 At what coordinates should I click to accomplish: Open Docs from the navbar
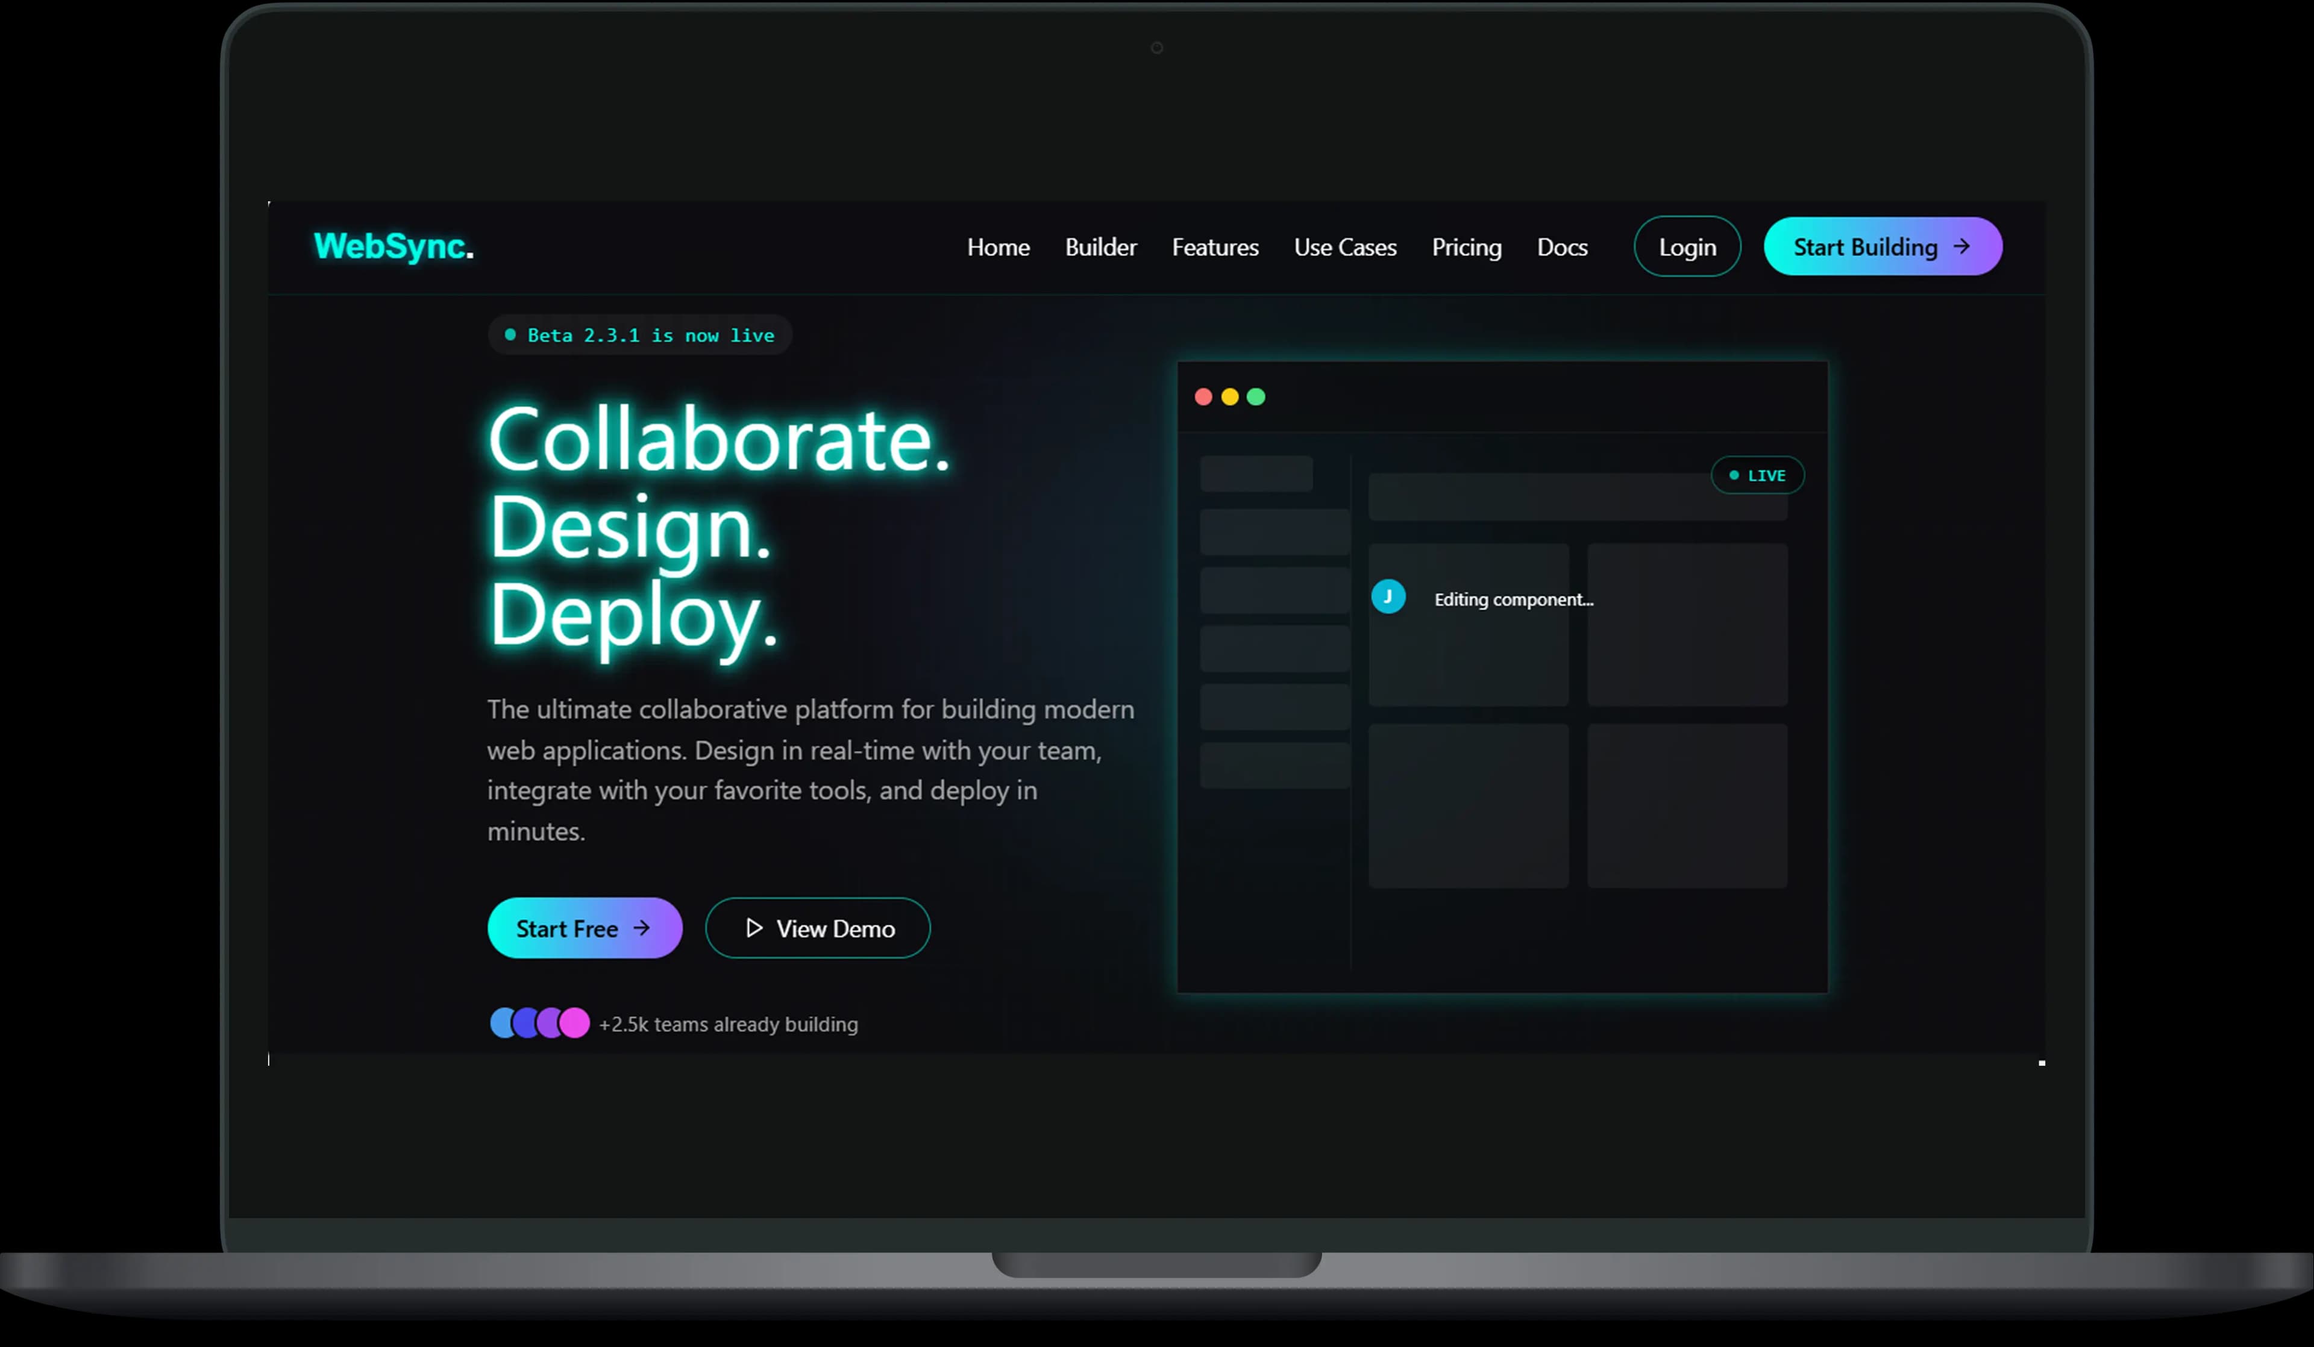click(1562, 247)
